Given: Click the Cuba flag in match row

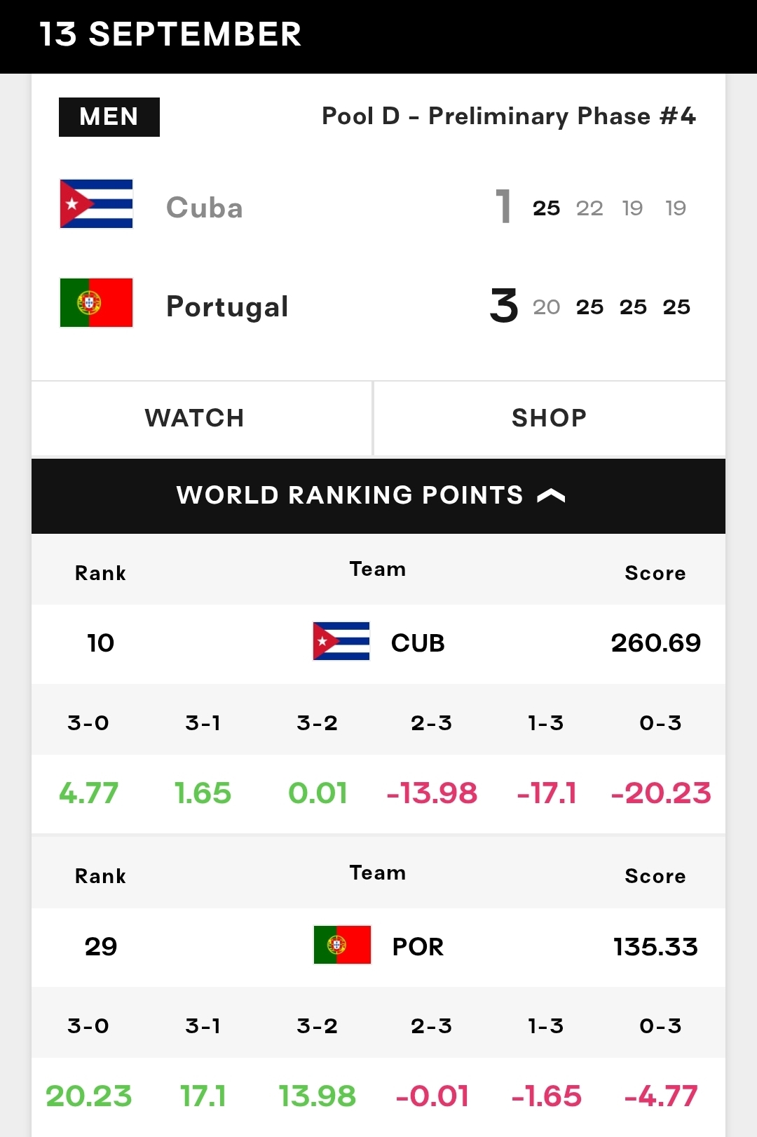Looking at the screenshot, I should pyautogui.click(x=96, y=204).
